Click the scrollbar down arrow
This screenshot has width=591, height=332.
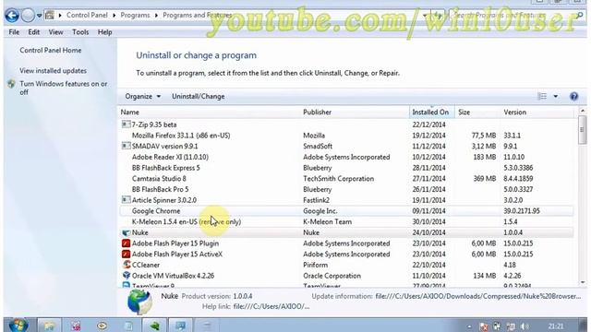pos(583,282)
